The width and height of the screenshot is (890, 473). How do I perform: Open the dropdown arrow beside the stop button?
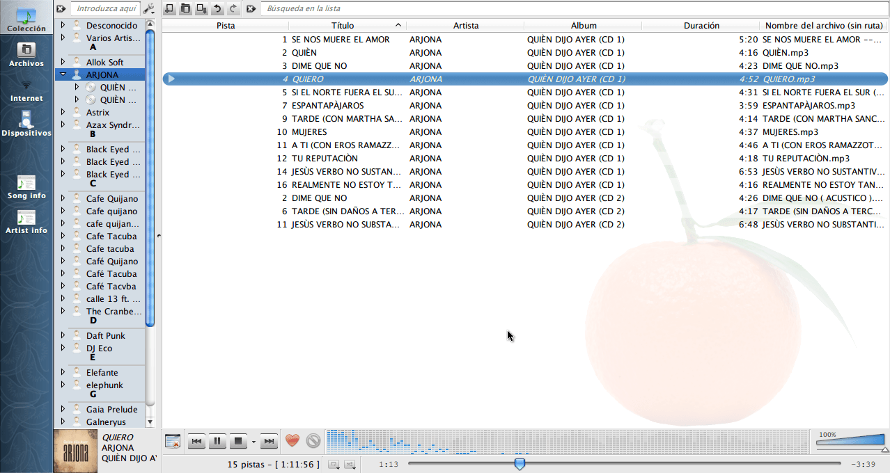tap(254, 442)
